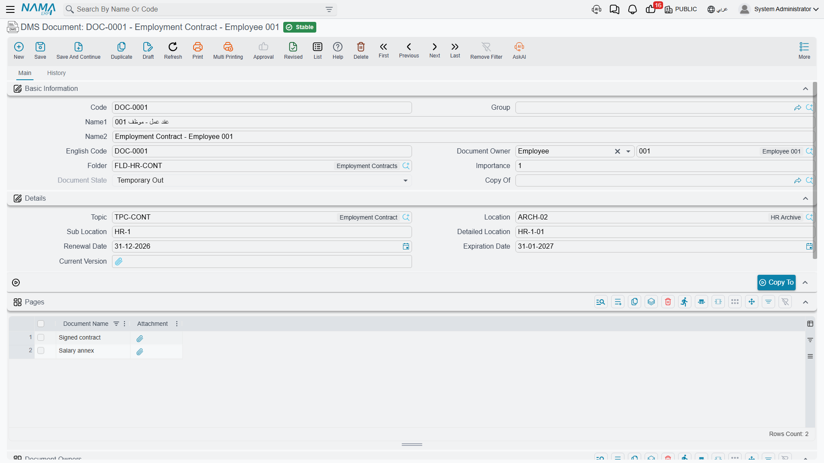The image size is (824, 463).
Task: Collapse the Copy To section chevron
Action: [805, 283]
